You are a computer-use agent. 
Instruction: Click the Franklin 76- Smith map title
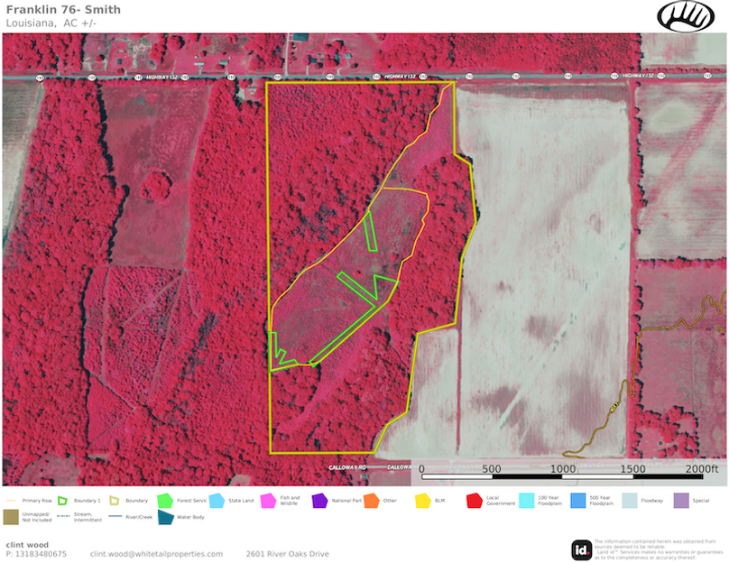pyautogui.click(x=57, y=9)
